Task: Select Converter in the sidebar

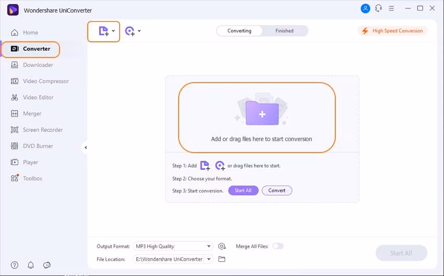Action: (x=31, y=49)
